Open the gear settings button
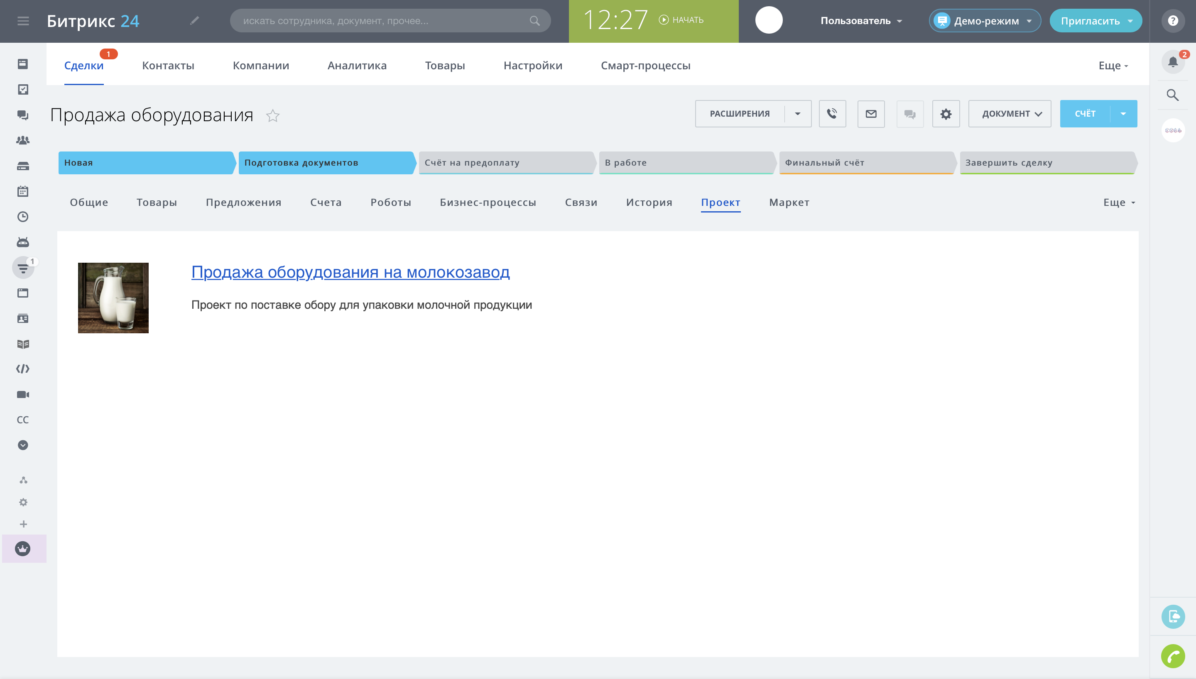This screenshot has width=1196, height=679. [x=946, y=114]
